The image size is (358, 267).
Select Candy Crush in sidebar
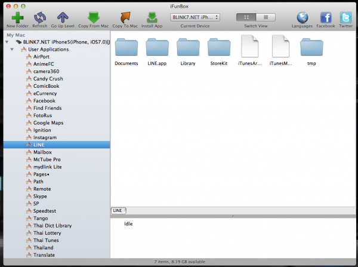click(57, 79)
